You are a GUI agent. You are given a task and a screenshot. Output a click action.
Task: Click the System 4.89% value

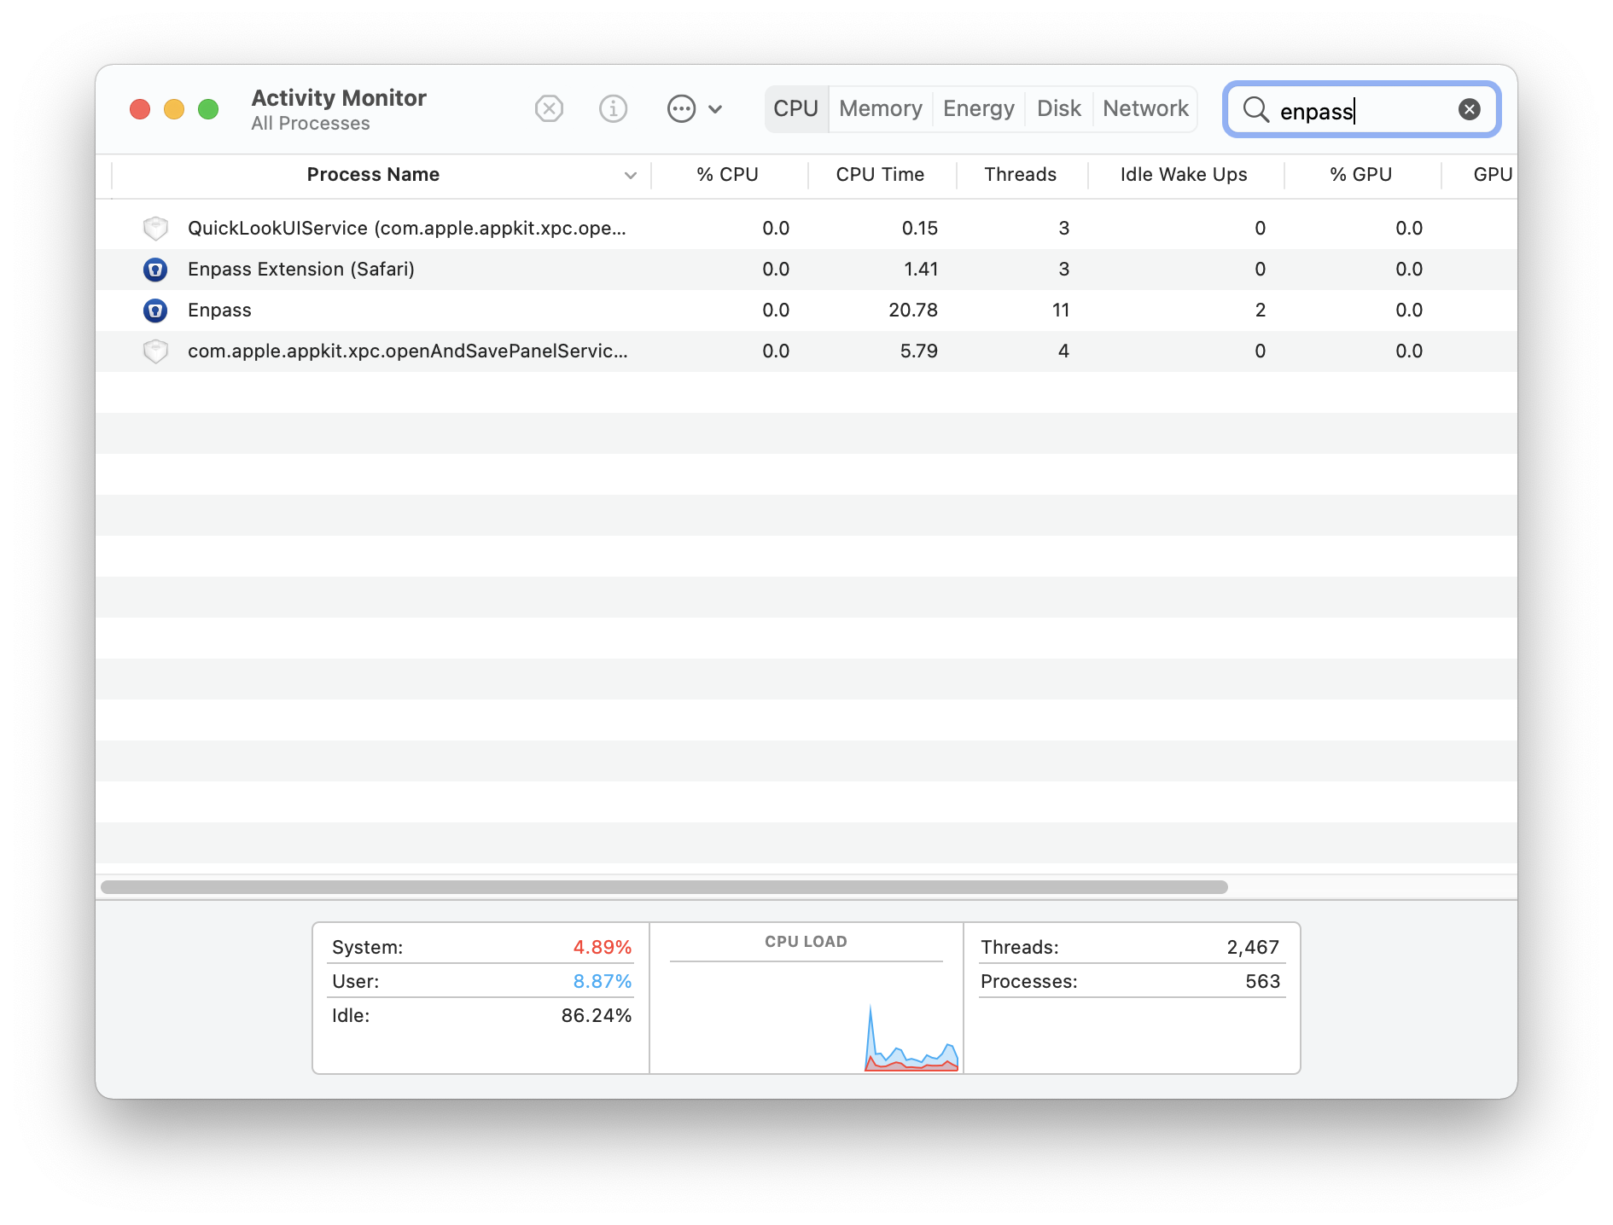[602, 948]
